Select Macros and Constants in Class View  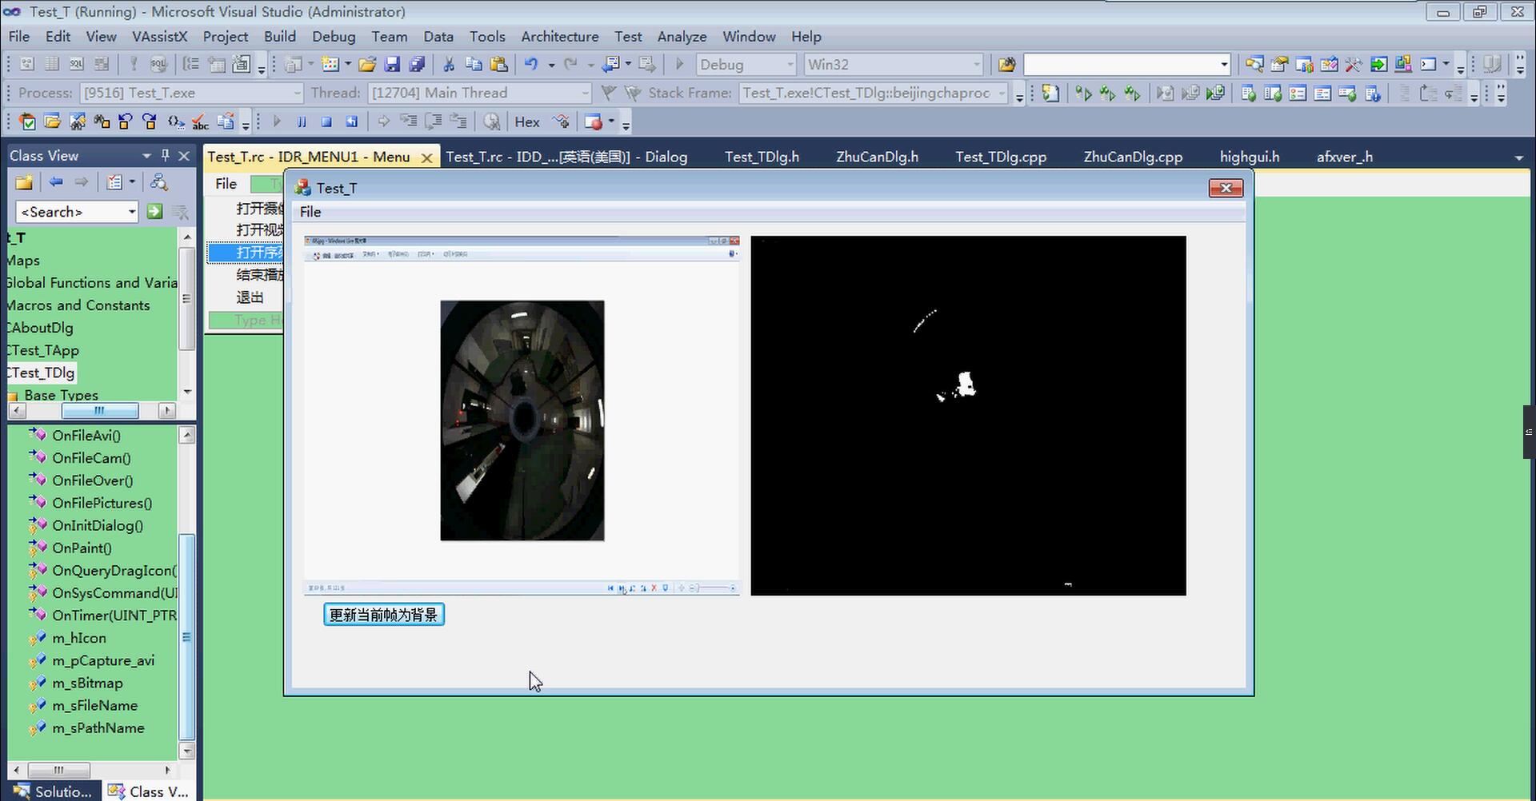pos(78,305)
